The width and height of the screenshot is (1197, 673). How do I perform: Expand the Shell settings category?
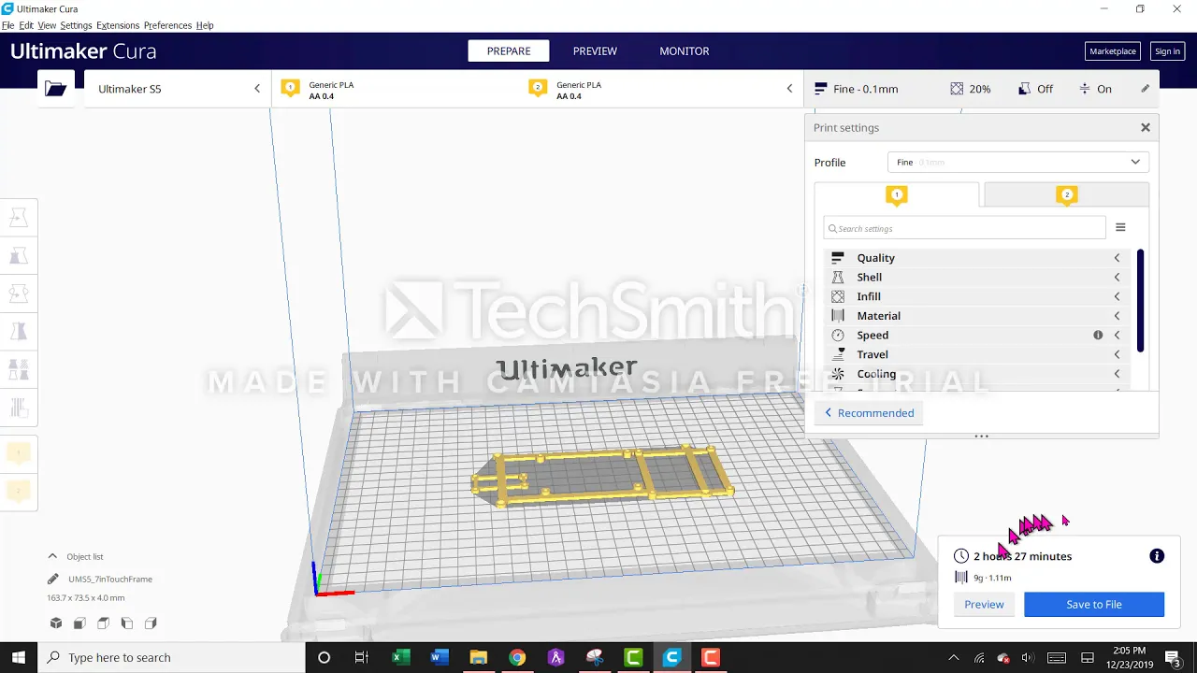click(977, 277)
